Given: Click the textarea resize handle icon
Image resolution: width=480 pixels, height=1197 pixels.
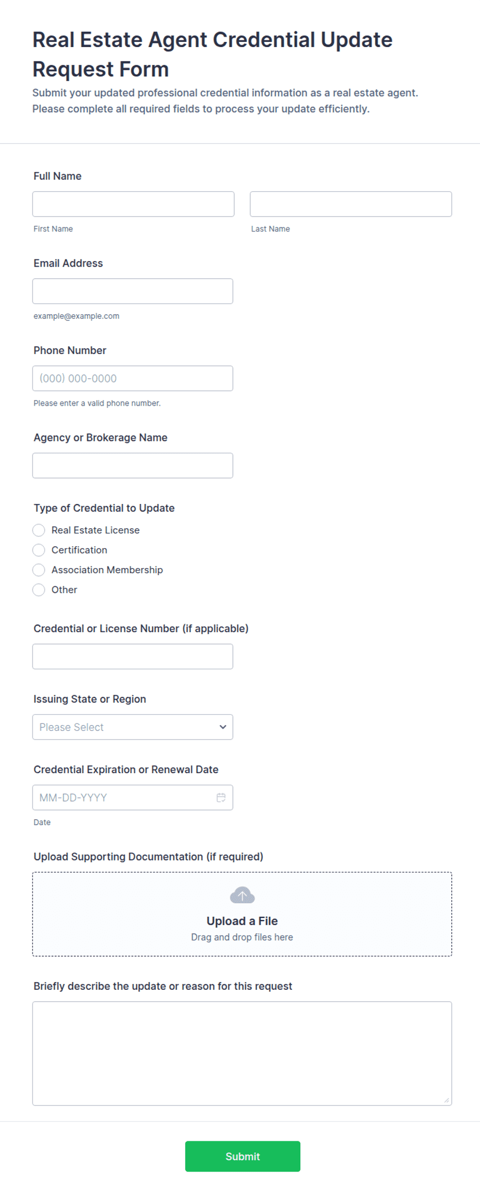Looking at the screenshot, I should 446,1100.
